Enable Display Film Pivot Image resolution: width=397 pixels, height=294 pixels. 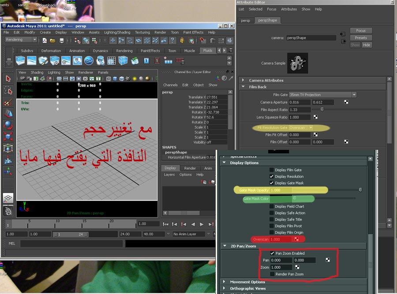pos(272,226)
